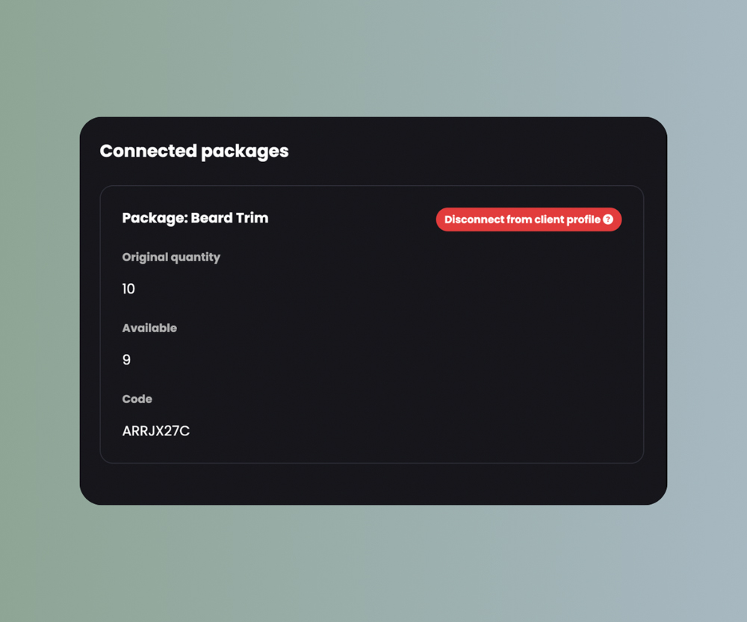This screenshot has width=747, height=622.
Task: Click the Connected packages heading
Action: [193, 151]
